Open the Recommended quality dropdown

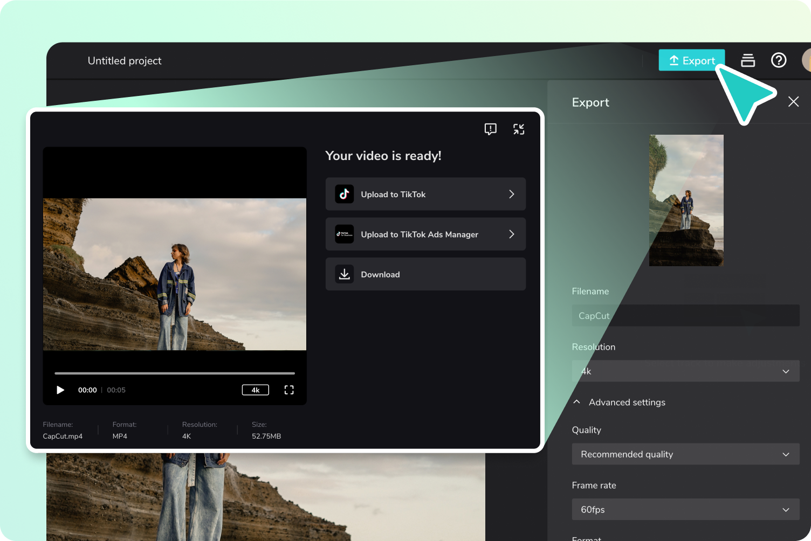[x=685, y=454]
